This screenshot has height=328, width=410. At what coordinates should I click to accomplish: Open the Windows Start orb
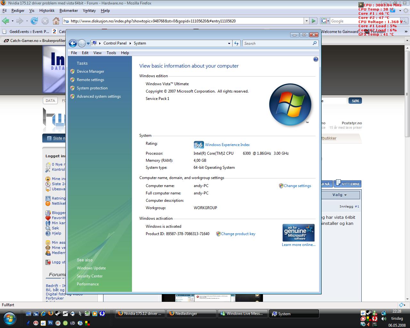tap(10, 319)
